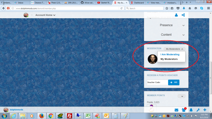This screenshot has height=119, width=212.
Task: Click the Voucher Code input field
Action: pos(158,82)
